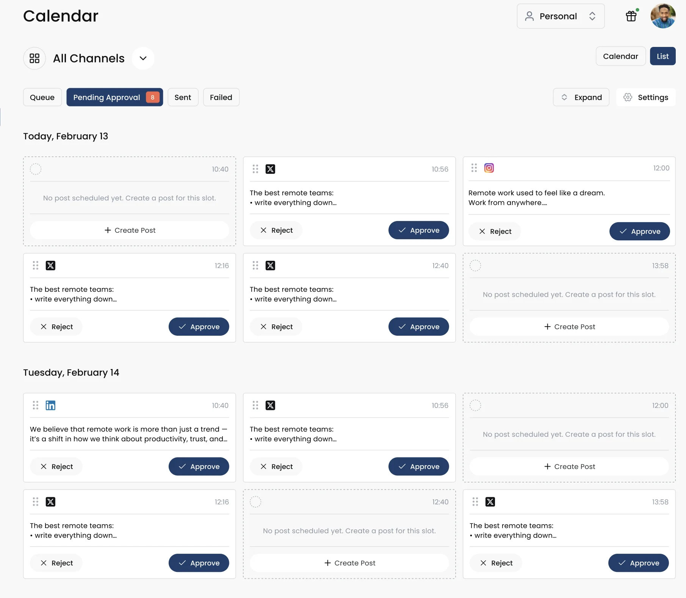This screenshot has width=686, height=598.
Task: Open the 'Remote work used to feel like a dream' post text
Action: 537,198
